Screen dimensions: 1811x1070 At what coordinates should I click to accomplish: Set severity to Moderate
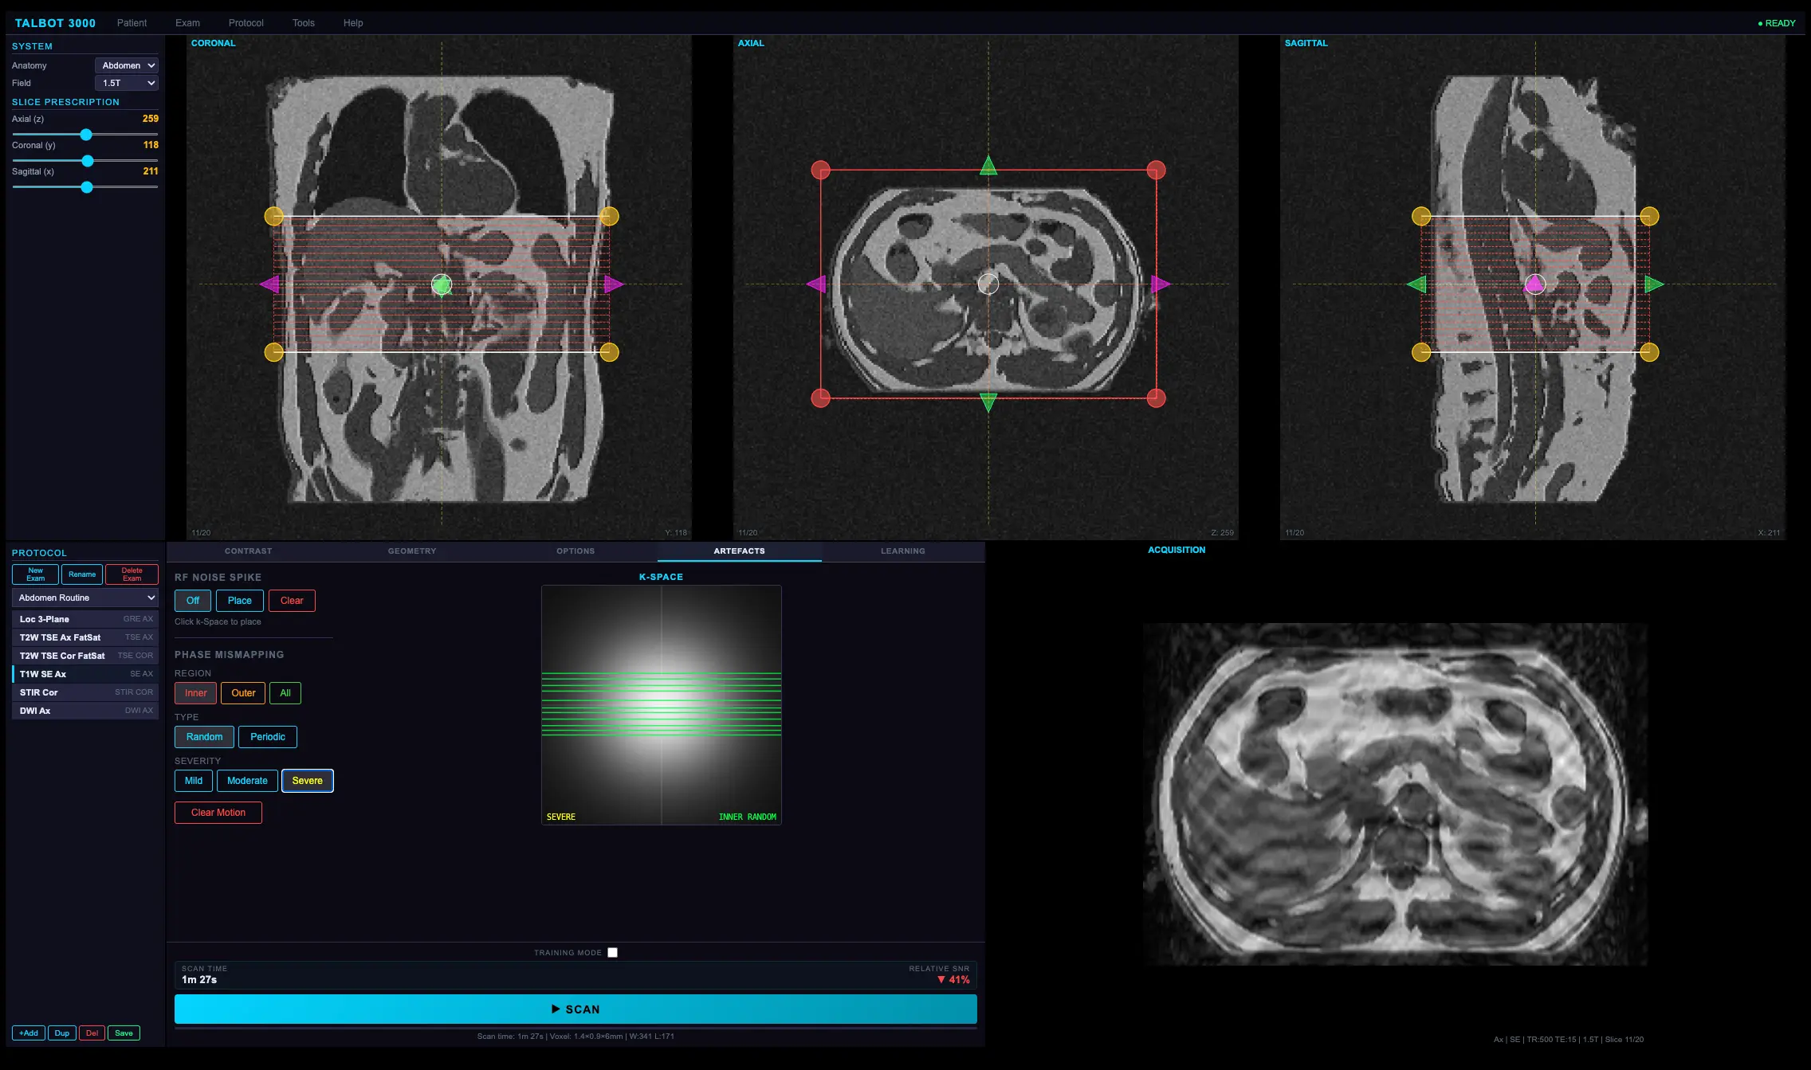point(247,781)
